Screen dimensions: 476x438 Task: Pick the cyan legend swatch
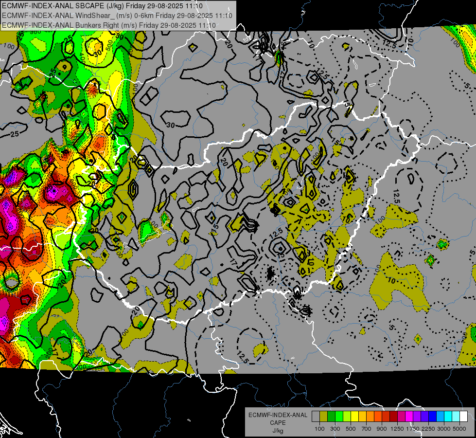[x=448, y=417]
